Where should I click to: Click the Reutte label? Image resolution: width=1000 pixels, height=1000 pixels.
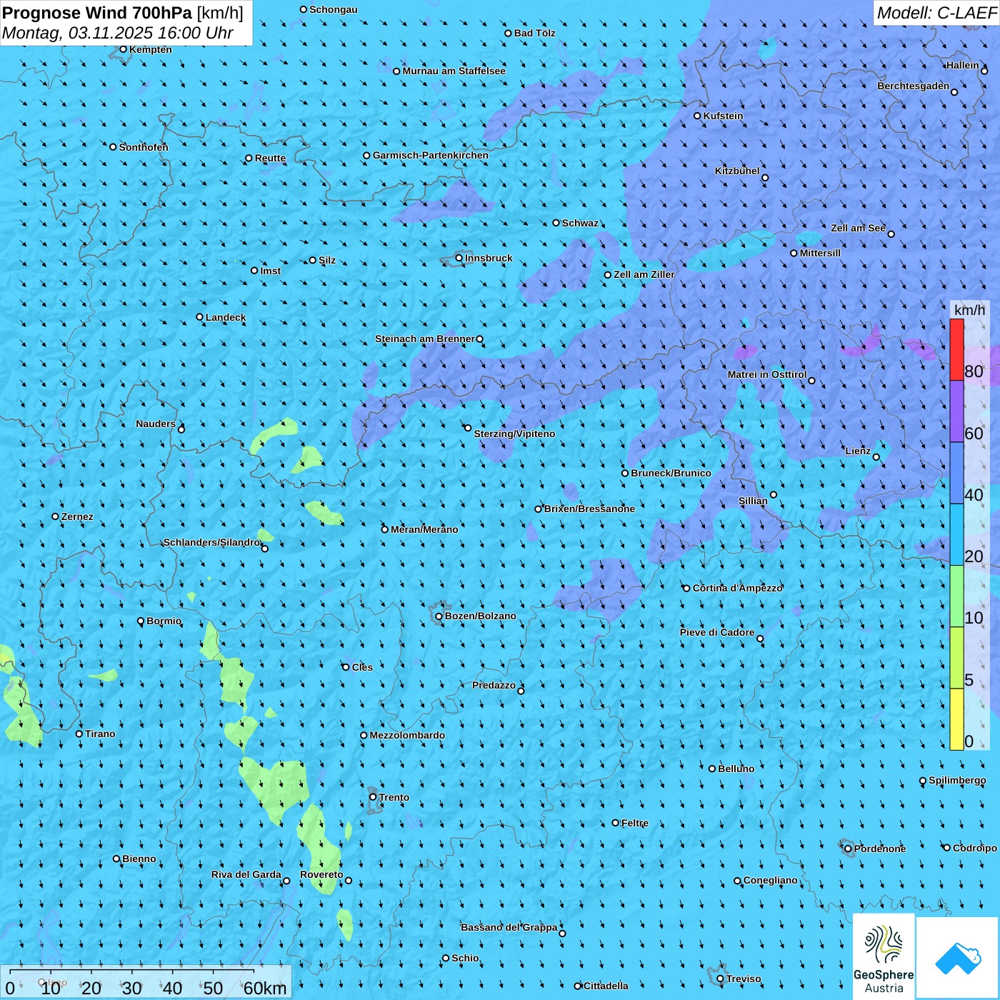point(270,158)
